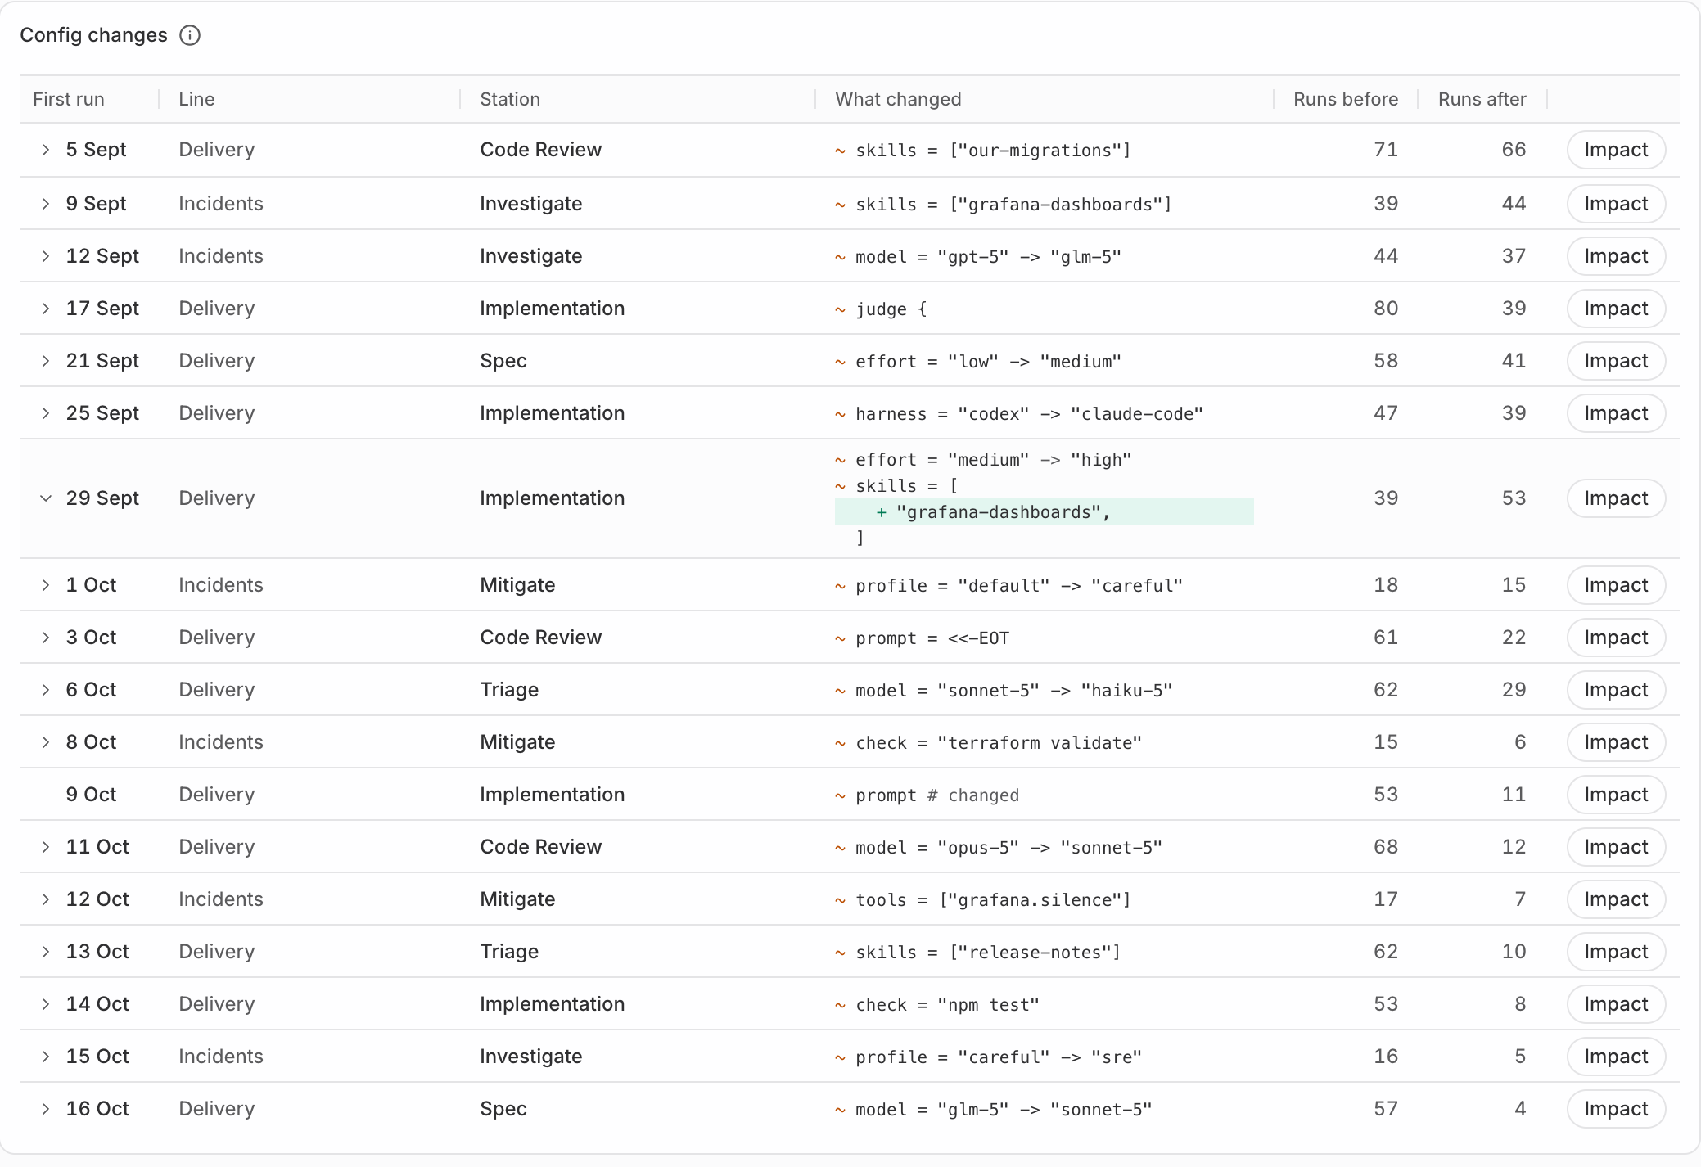Show Impact for 16 Oct row
The width and height of the screenshot is (1701, 1167).
point(1616,1109)
